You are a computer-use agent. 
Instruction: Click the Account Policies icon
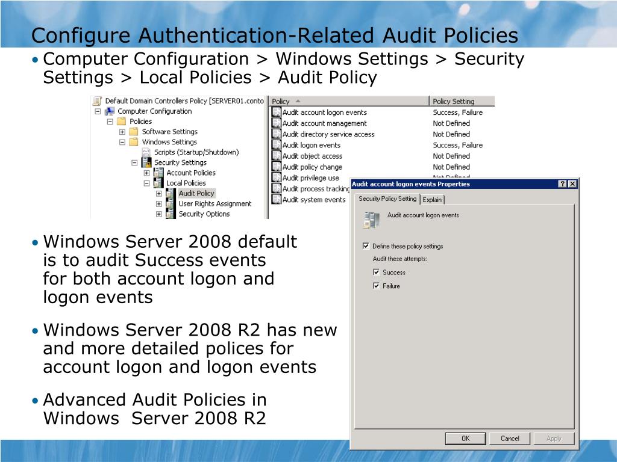pyautogui.click(x=158, y=173)
